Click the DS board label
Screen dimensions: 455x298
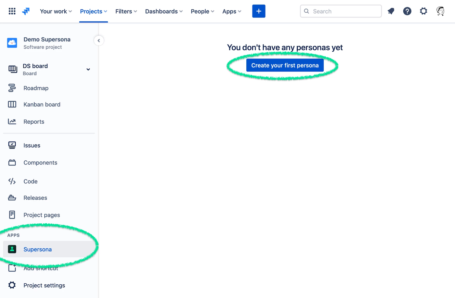coord(35,66)
